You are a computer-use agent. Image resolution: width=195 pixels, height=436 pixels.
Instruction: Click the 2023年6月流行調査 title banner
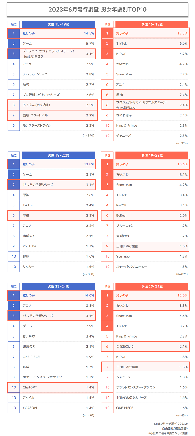(x=97, y=10)
